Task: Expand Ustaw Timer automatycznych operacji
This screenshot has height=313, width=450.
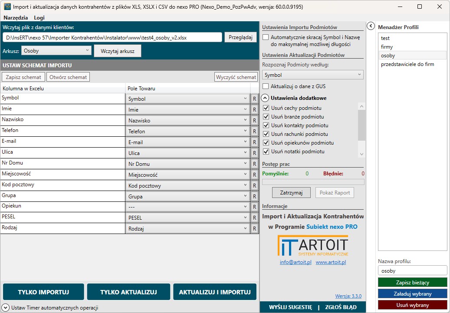Action: (6, 307)
